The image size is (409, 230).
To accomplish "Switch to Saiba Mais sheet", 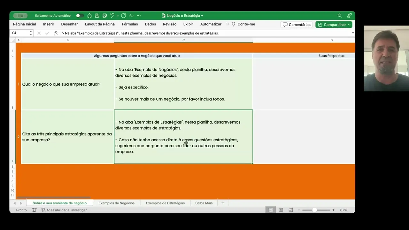I will pos(204,203).
